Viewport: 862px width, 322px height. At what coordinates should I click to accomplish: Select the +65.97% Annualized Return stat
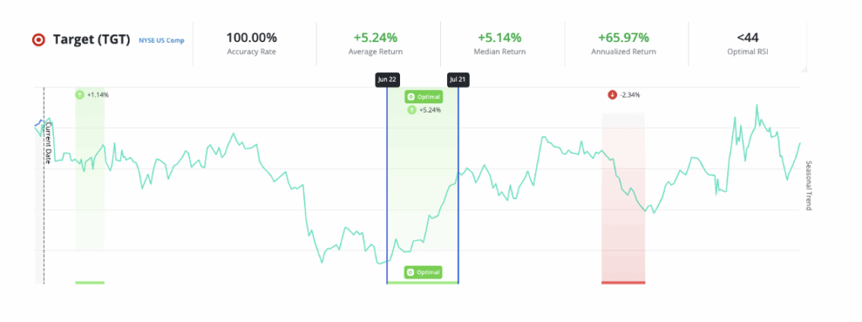point(624,44)
